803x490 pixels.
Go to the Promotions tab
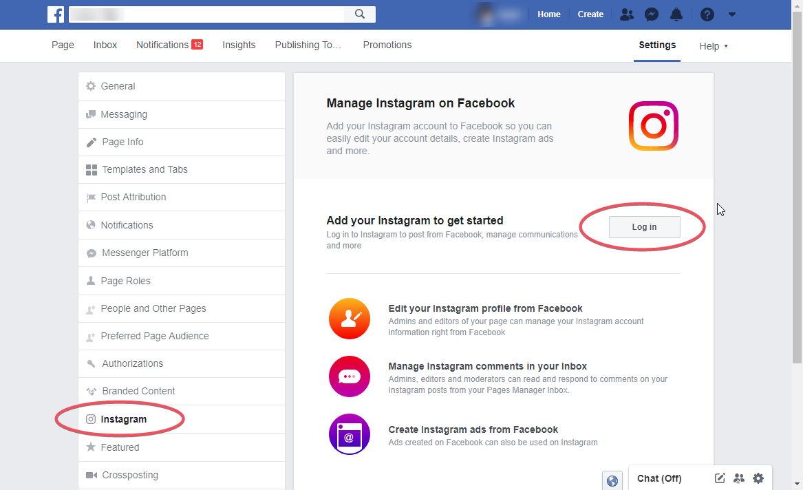[x=387, y=45]
